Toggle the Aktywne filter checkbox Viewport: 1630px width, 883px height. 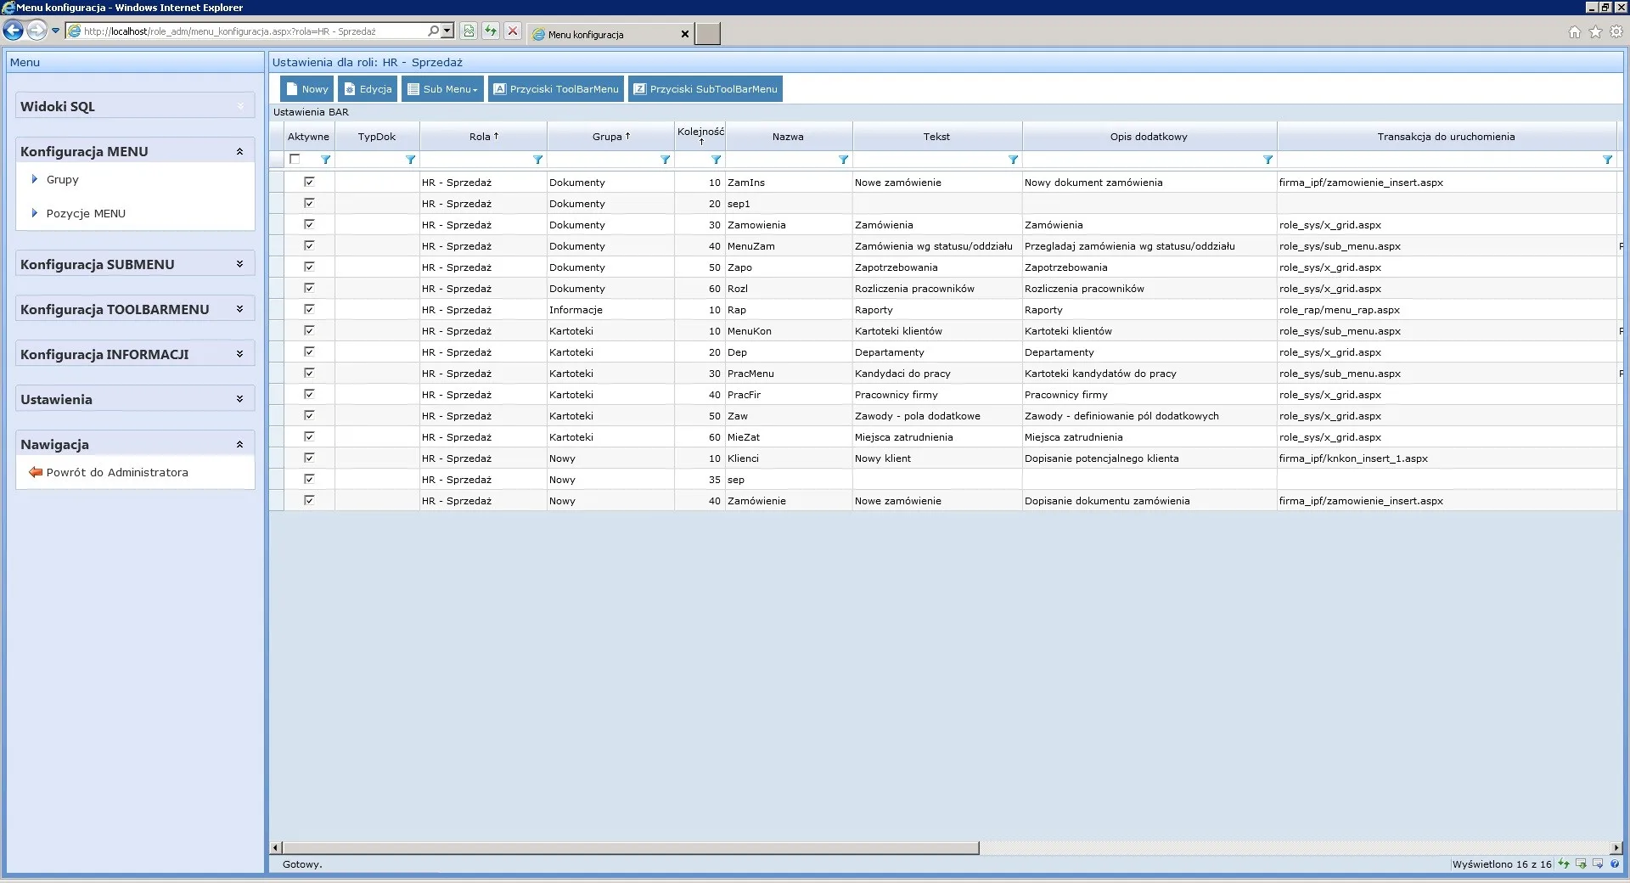(x=295, y=159)
